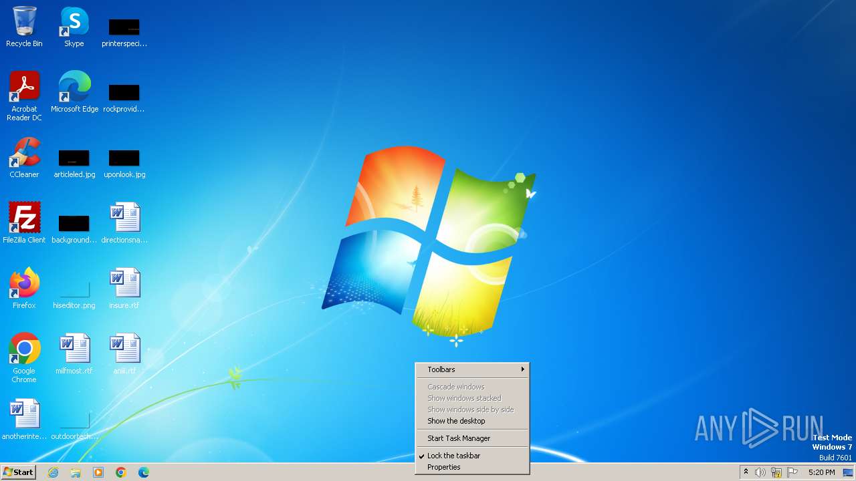The image size is (856, 481).
Task: Click the disabled Show windows stacked entry
Action: pos(472,398)
